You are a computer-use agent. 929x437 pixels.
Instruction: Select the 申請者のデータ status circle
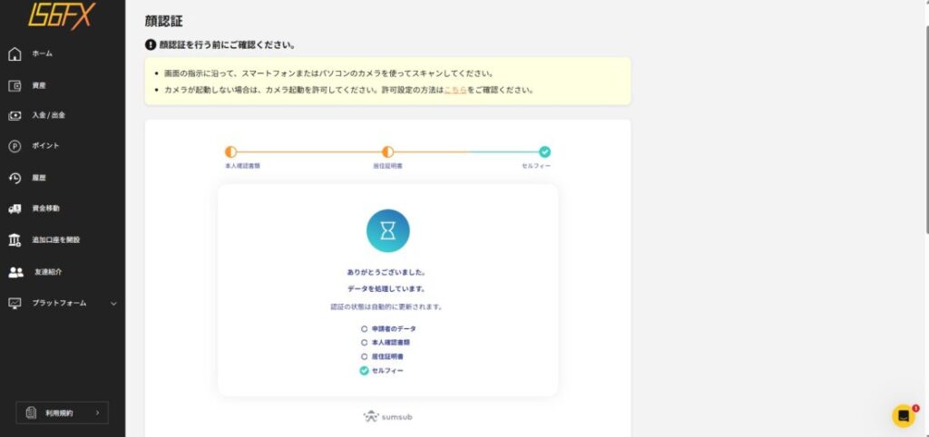tap(364, 328)
